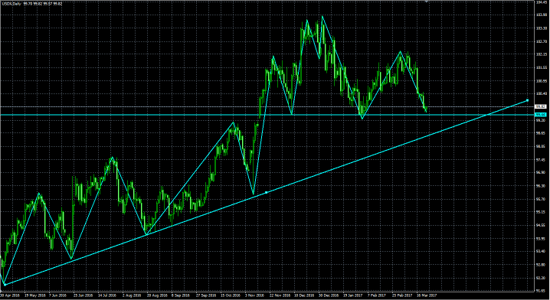
Task: Click the 104.45 price scale label
Action: click(x=542, y=2)
